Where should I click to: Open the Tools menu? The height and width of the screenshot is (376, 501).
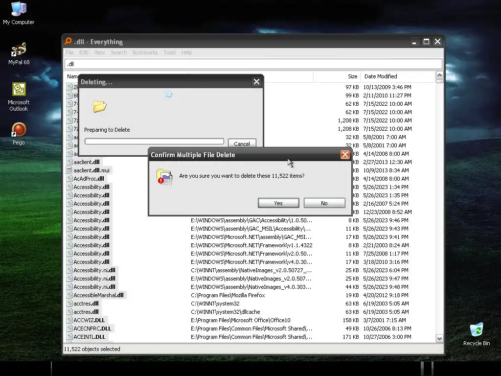click(x=170, y=52)
